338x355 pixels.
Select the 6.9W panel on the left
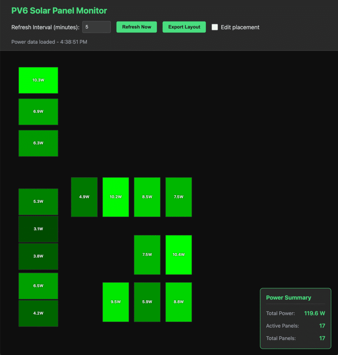coord(38,112)
